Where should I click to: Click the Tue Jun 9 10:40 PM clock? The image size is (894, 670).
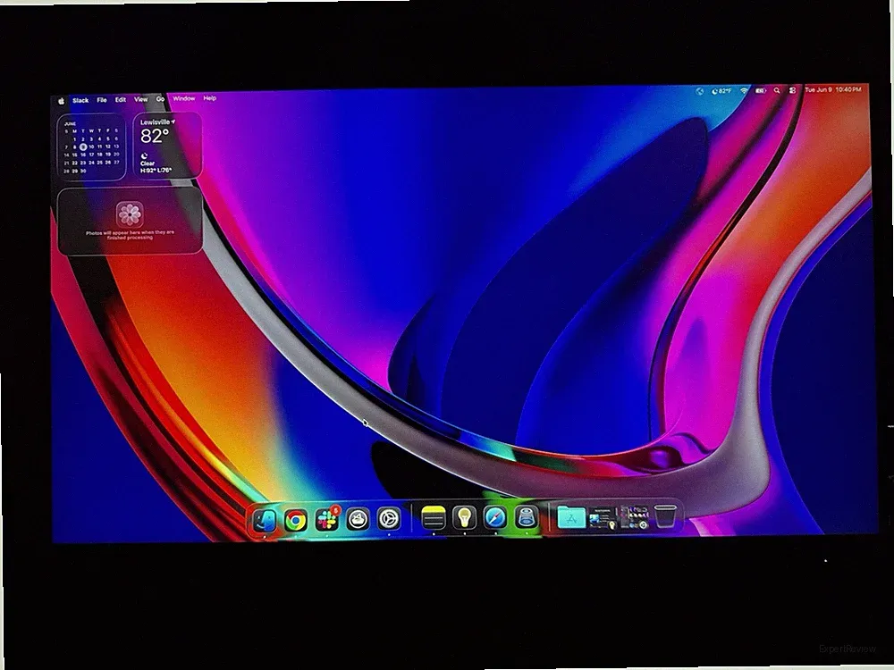point(833,89)
